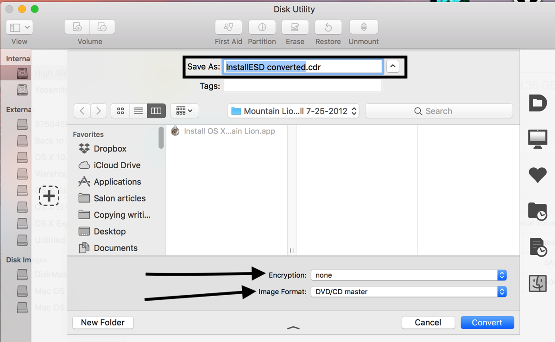Switch to icon view
The height and width of the screenshot is (342, 555).
[x=120, y=111]
